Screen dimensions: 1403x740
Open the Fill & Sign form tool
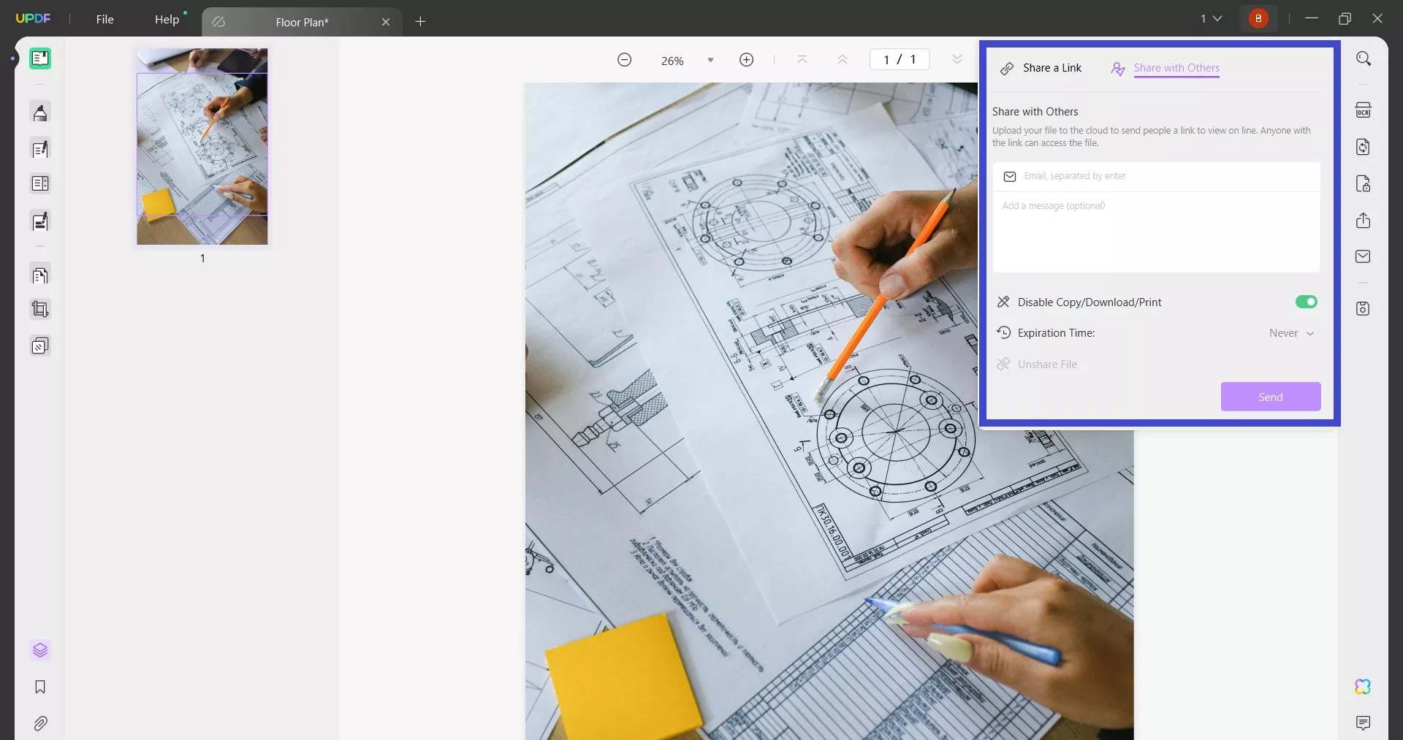40,221
